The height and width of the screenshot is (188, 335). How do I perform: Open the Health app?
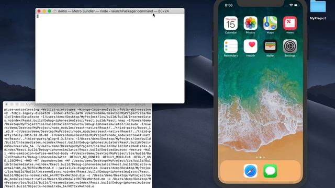[250, 46]
